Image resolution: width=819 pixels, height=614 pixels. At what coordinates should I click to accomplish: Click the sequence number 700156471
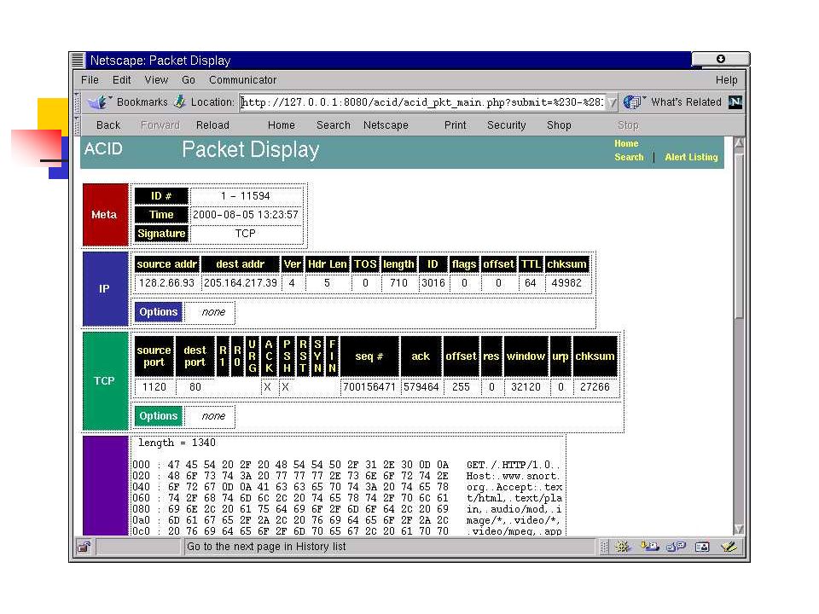pos(369,387)
